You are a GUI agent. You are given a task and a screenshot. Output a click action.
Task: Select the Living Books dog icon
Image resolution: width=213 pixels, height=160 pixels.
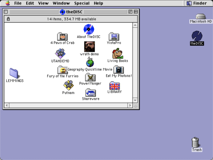(x=117, y=53)
